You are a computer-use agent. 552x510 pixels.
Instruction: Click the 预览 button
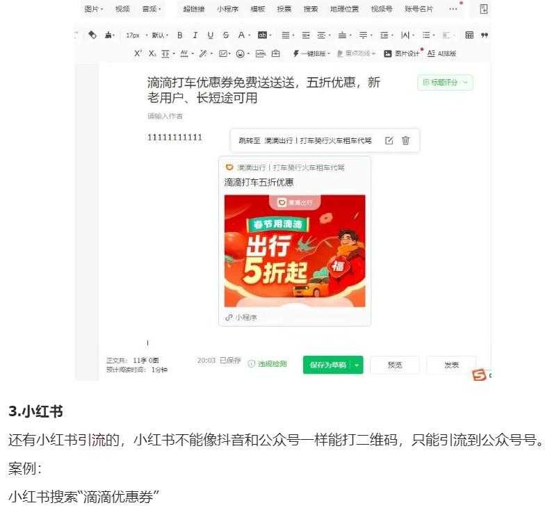click(395, 365)
